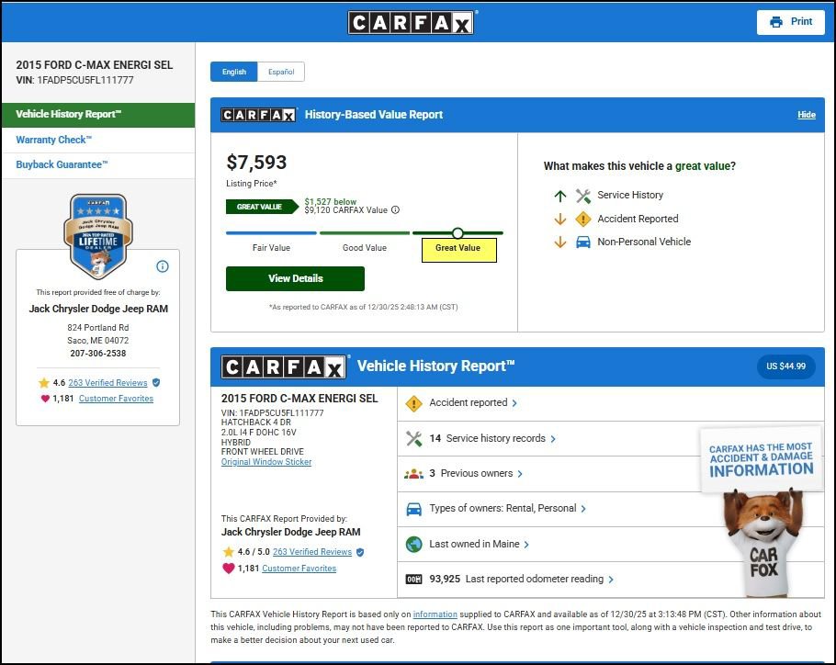Switch language to Español

(280, 72)
